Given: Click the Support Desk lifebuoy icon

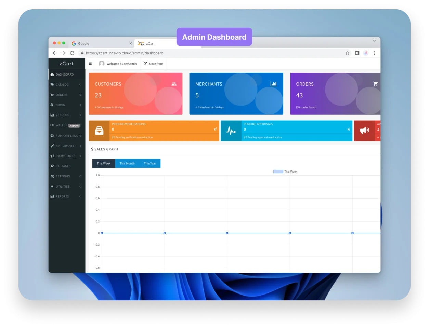Looking at the screenshot, I should click(52, 136).
